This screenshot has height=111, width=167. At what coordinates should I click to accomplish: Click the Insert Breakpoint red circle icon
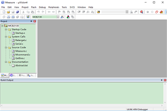[148, 12]
